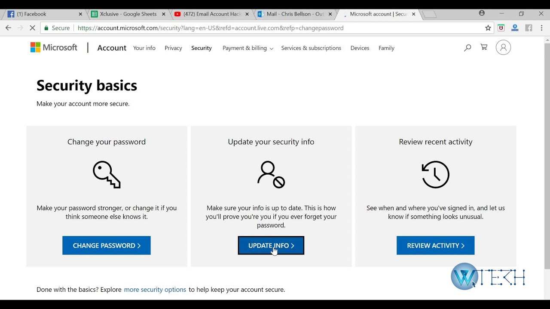Open Services & subscriptions menu item
This screenshot has width=550, height=309.
pos(311,48)
